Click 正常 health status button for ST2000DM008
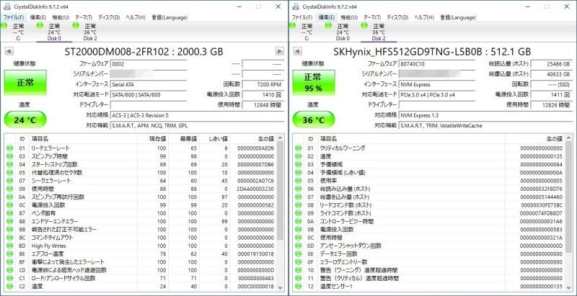The width and height of the screenshot is (577, 296). [25, 82]
